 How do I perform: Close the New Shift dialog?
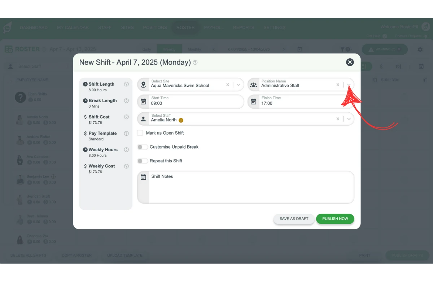[350, 62]
